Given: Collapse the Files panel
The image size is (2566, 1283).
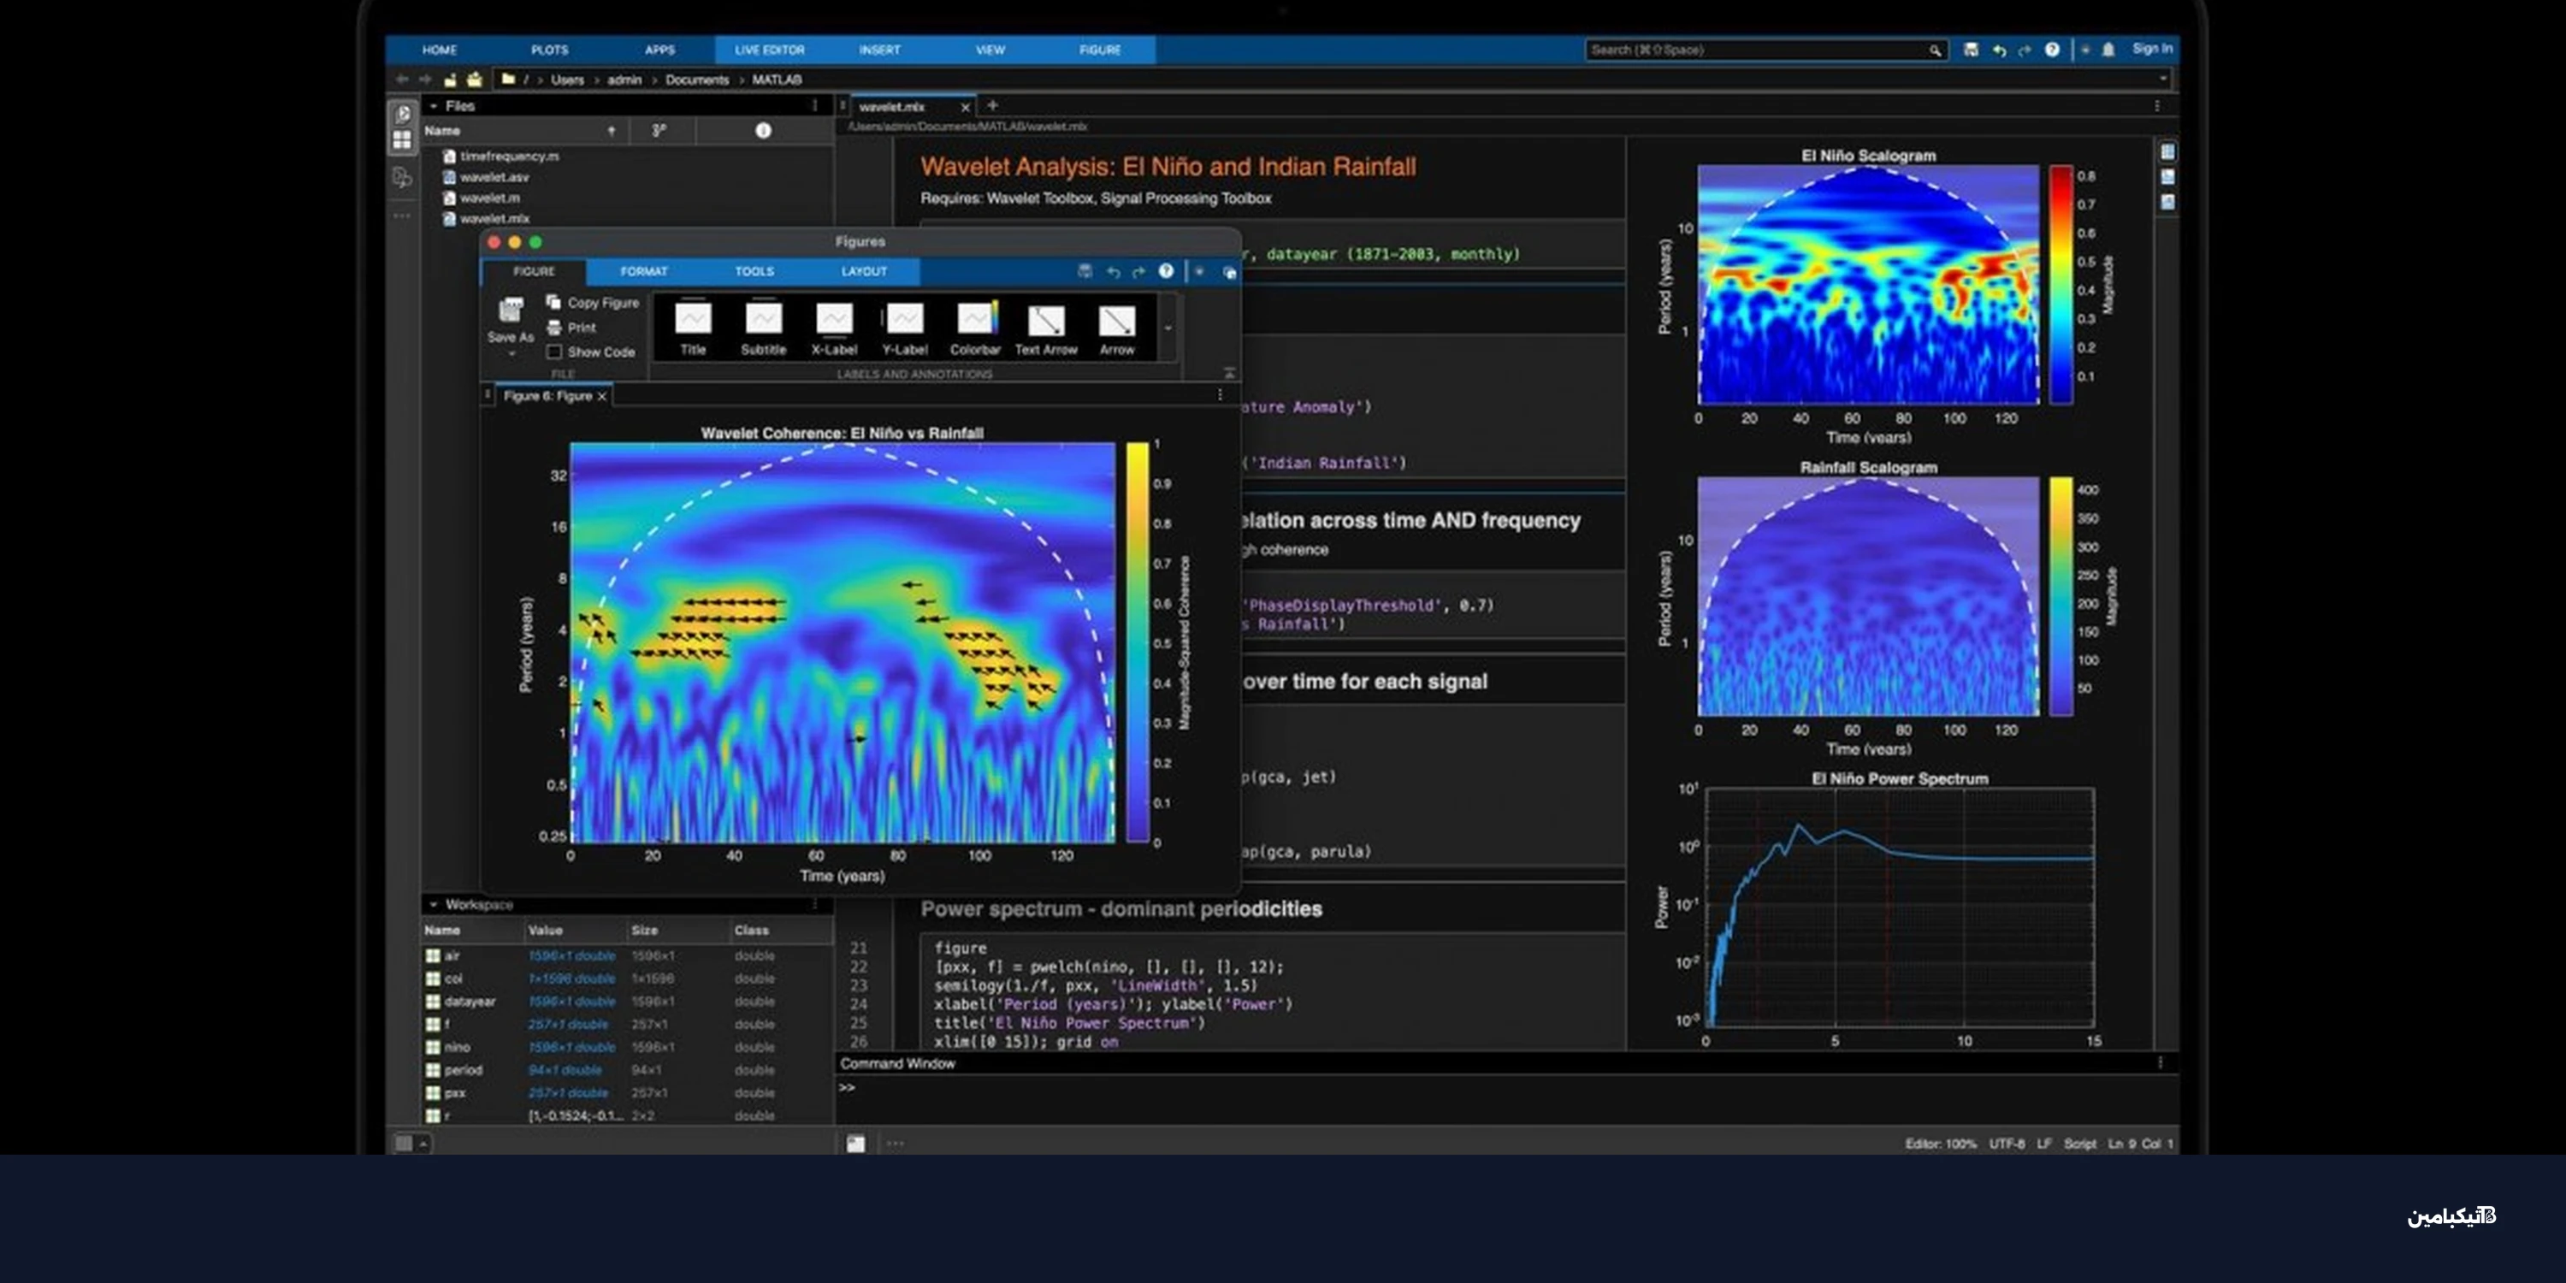Looking at the screenshot, I should click(x=434, y=105).
